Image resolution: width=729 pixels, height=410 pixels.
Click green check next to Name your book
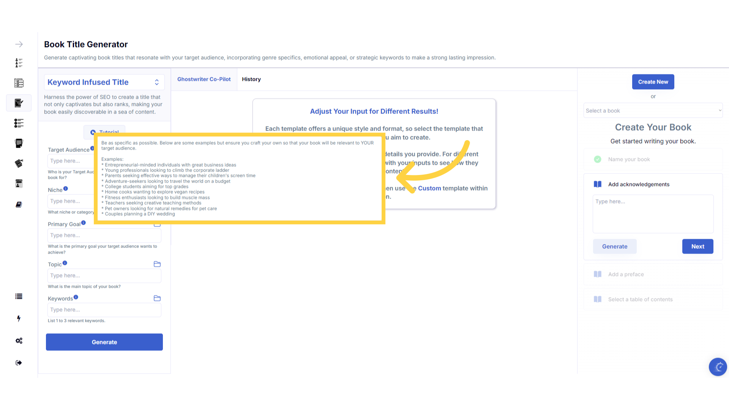tap(598, 159)
